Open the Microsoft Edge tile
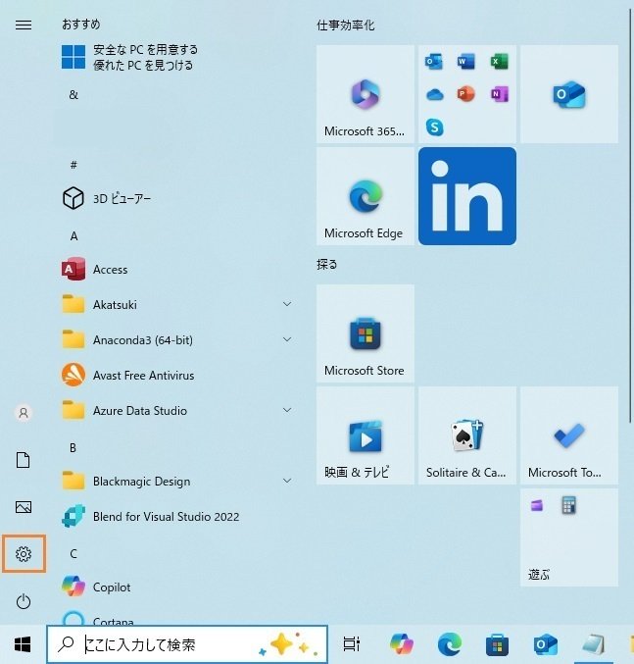 tap(365, 196)
